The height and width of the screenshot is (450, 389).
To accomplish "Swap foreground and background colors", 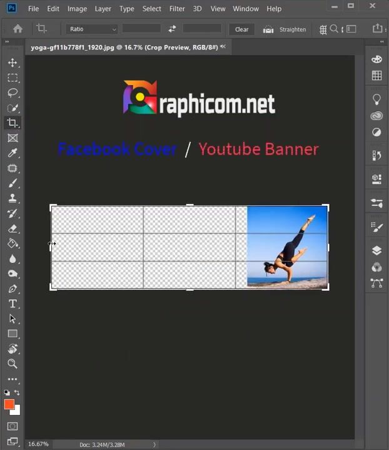I will 17,392.
